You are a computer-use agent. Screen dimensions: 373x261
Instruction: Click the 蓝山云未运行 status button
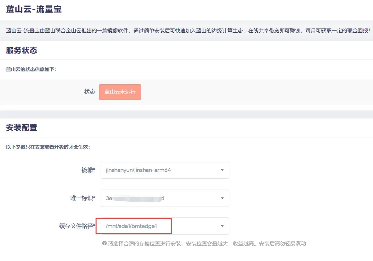point(120,92)
